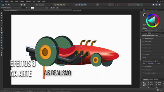Switch to the carro curso document tab
The height and width of the screenshot is (92, 164).
coord(77,10)
